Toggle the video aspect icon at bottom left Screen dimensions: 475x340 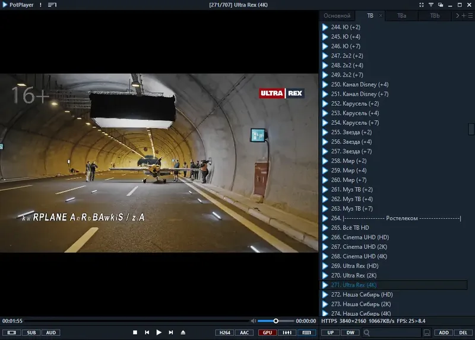click(x=11, y=333)
